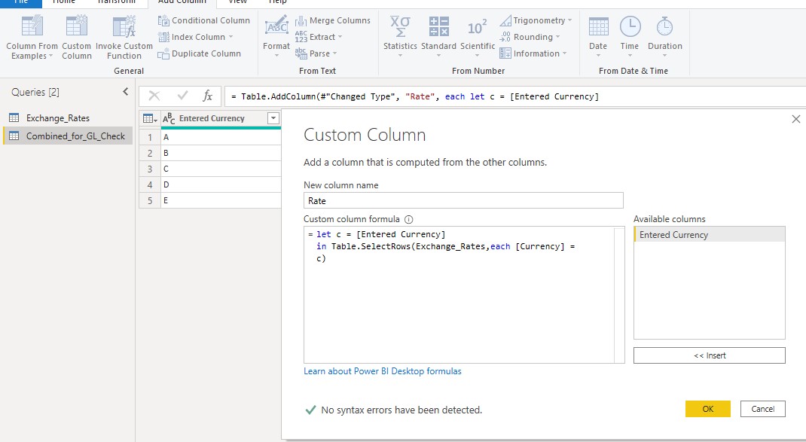Click Merge Columns
Screen dimensions: 806x442
(333, 20)
